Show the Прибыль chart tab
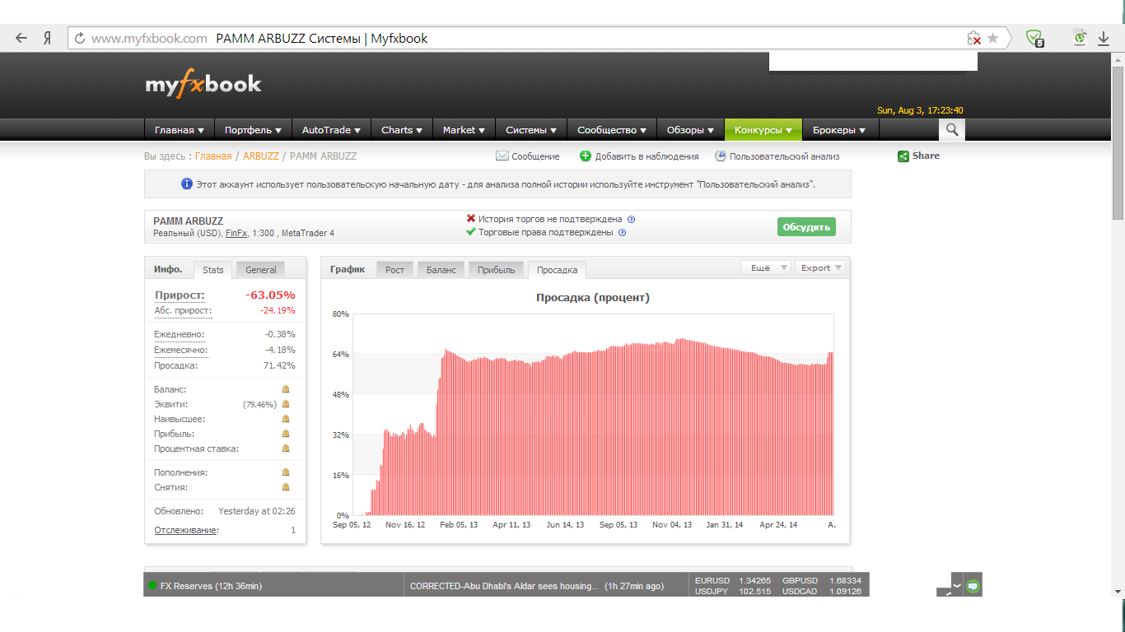The height and width of the screenshot is (632, 1125). click(x=497, y=270)
